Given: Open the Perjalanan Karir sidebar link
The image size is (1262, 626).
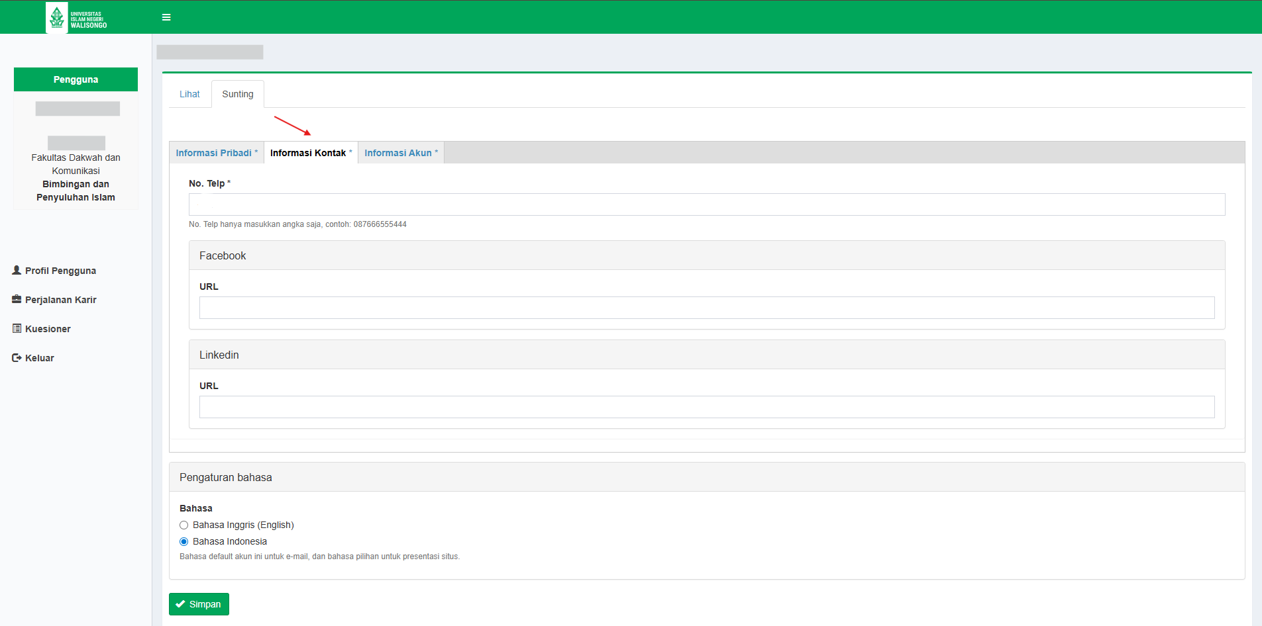Looking at the screenshot, I should pyautogui.click(x=60, y=300).
